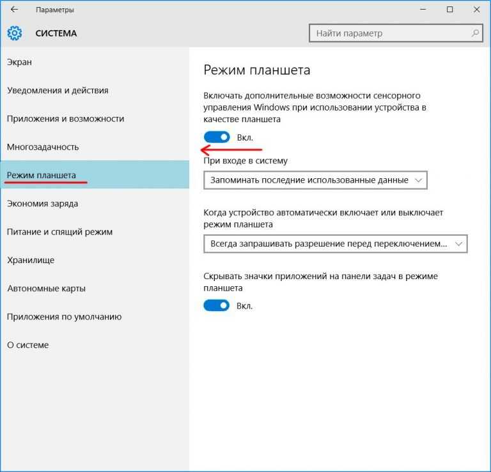
Task: Toggle tablet mode touch features switch
Action: [x=217, y=137]
